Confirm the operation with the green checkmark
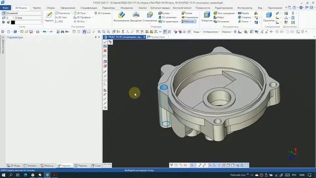This screenshot has height=178, width=316. click(105, 42)
